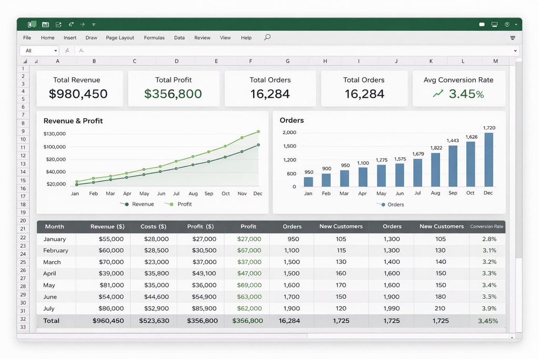The width and height of the screenshot is (539, 359).
Task: Click the insert function icon beside Name Box
Action: click(x=67, y=50)
